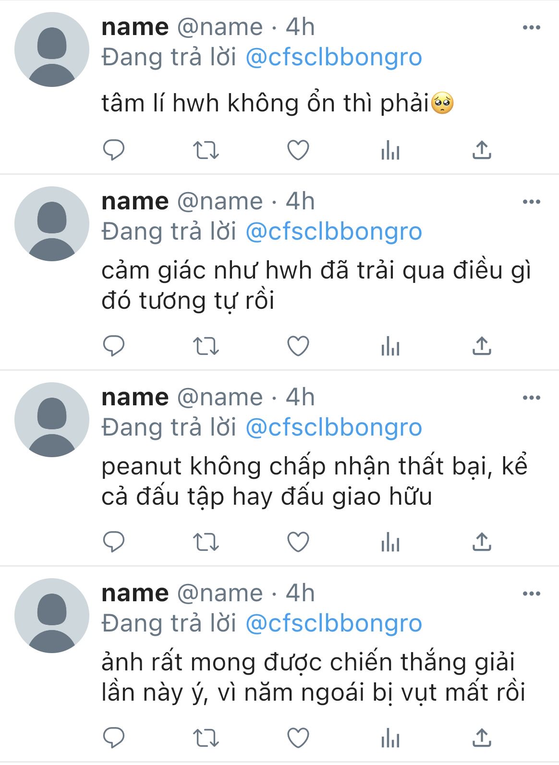This screenshot has height=765, width=559.
Task: Open more options for "tâm lí hwh" tweet
Action: point(531,27)
